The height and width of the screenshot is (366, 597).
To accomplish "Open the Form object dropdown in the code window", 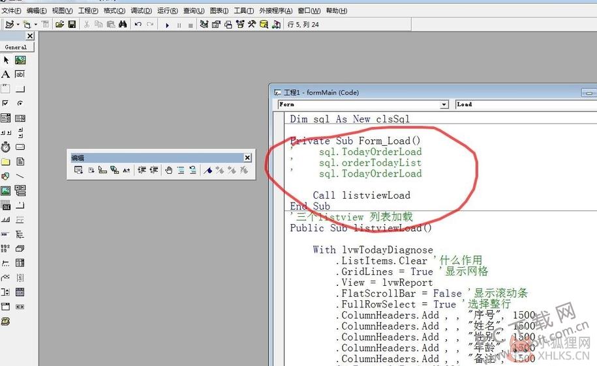I will tap(444, 104).
